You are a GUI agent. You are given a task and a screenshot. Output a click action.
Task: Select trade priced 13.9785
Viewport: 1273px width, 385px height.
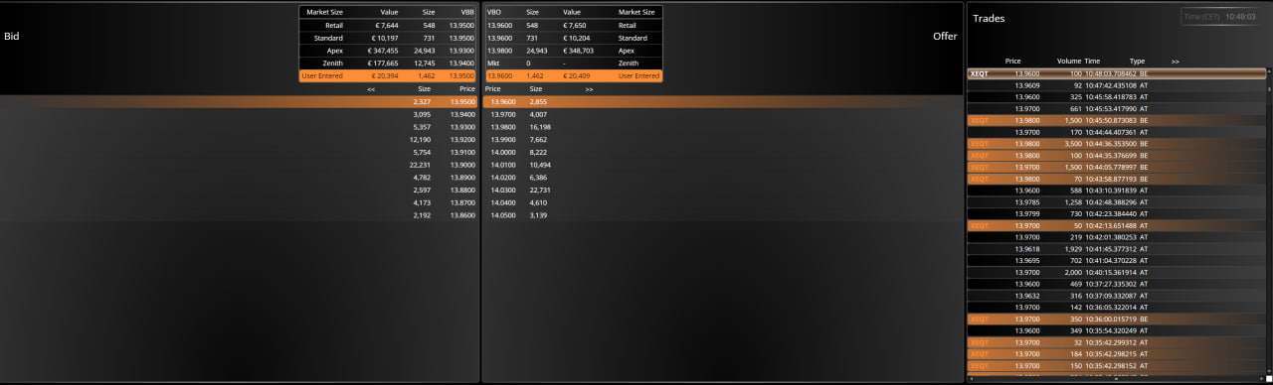pyautogui.click(x=1116, y=201)
